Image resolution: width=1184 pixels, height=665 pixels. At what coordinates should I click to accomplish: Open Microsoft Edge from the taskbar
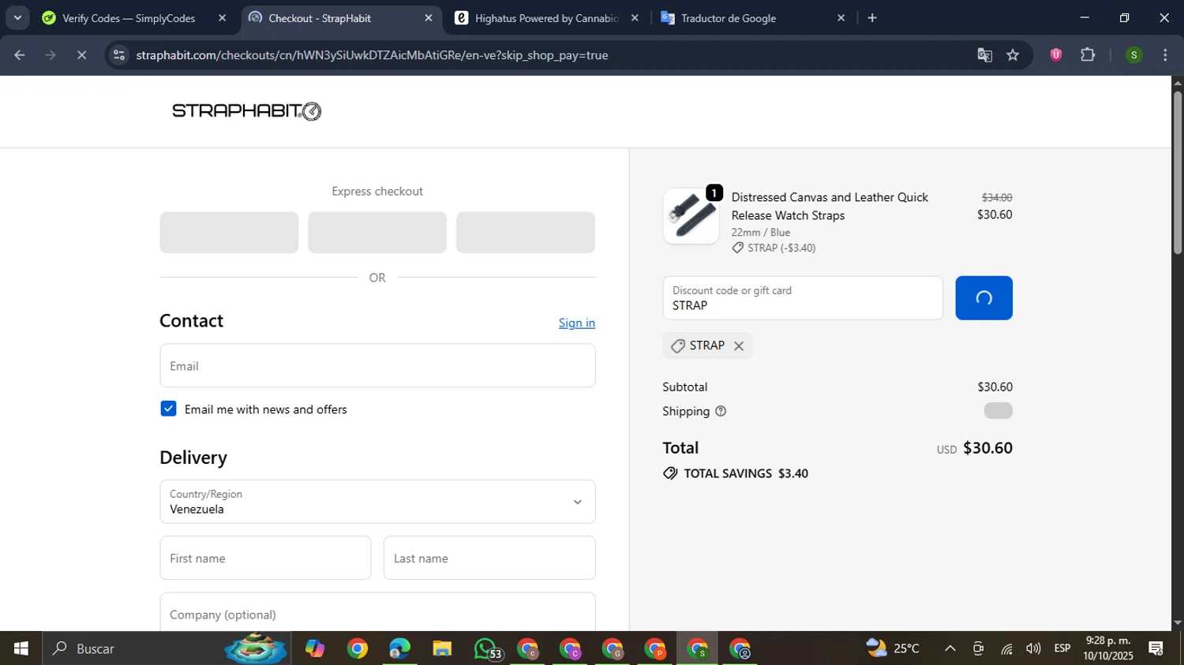click(x=400, y=648)
